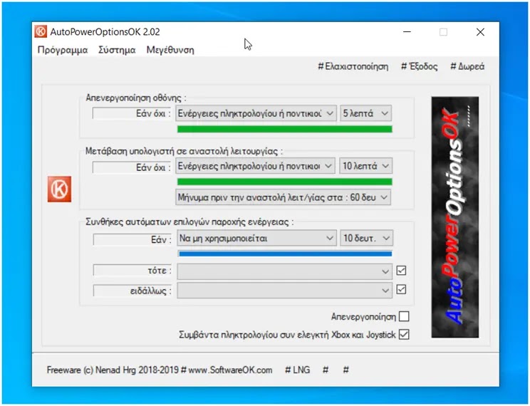
Task: Open the 10 λεπτά time dropdown
Action: point(365,166)
